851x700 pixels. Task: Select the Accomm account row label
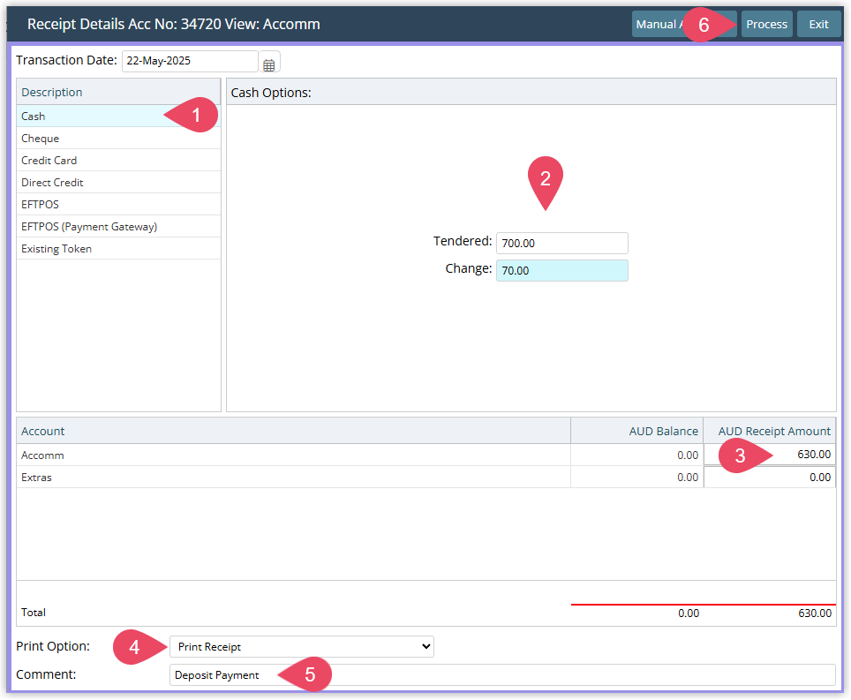(42, 455)
